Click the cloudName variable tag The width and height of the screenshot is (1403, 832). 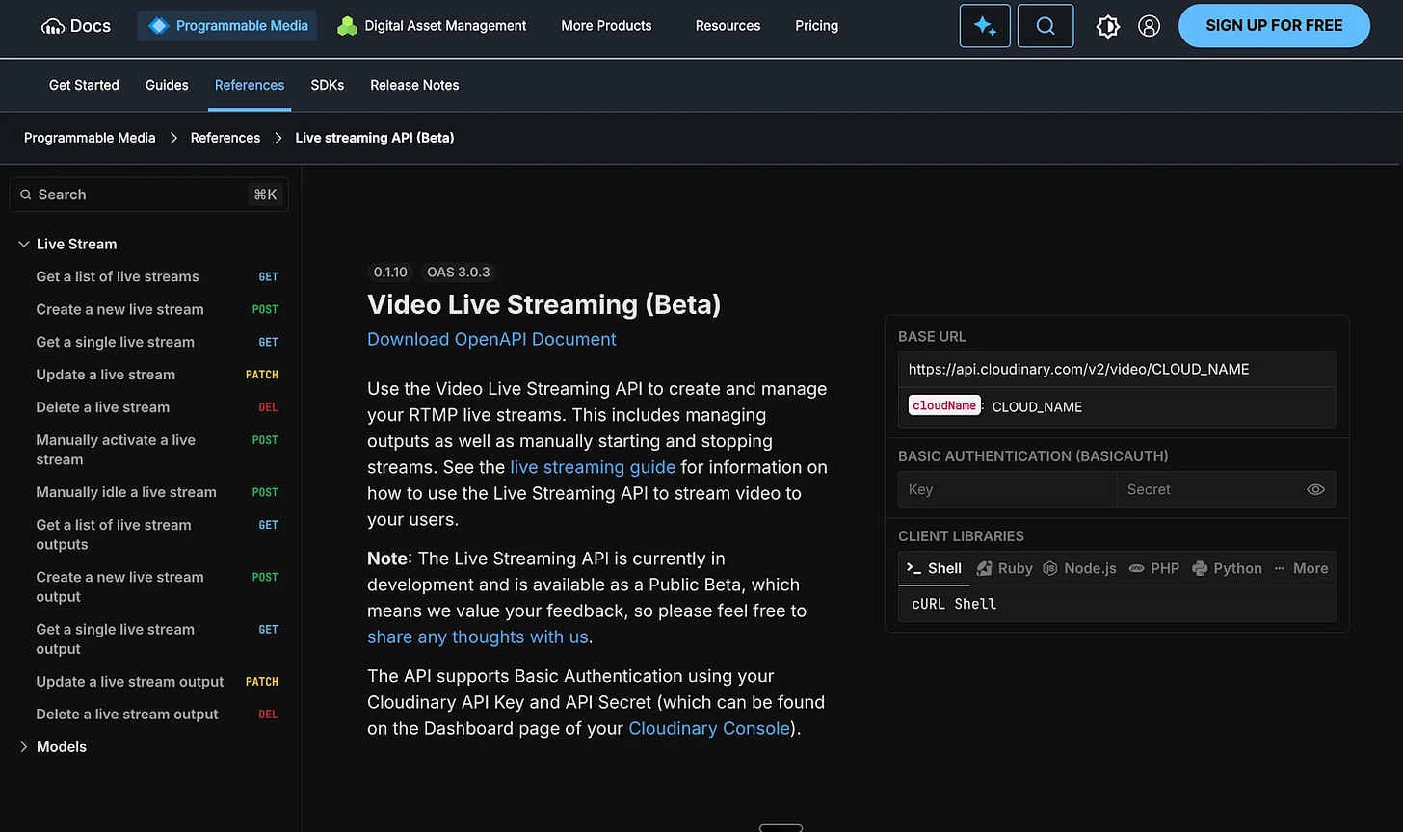tap(944, 405)
